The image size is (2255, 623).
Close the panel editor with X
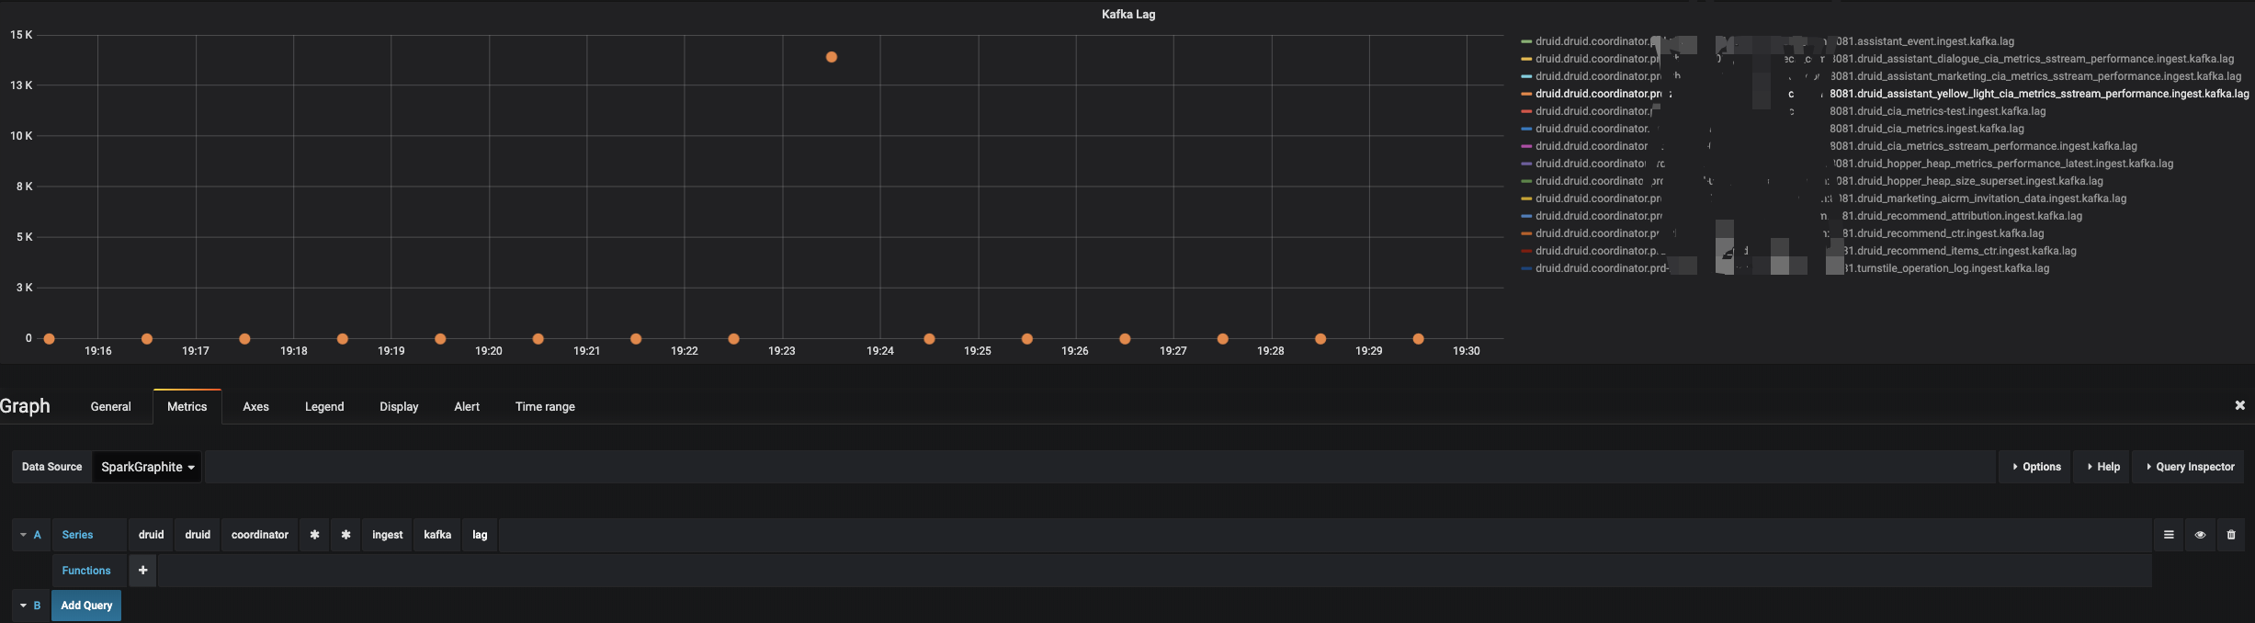click(2239, 405)
